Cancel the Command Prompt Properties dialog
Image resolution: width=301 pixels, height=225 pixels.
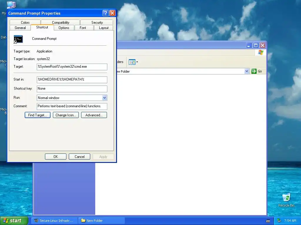[x=79, y=157]
